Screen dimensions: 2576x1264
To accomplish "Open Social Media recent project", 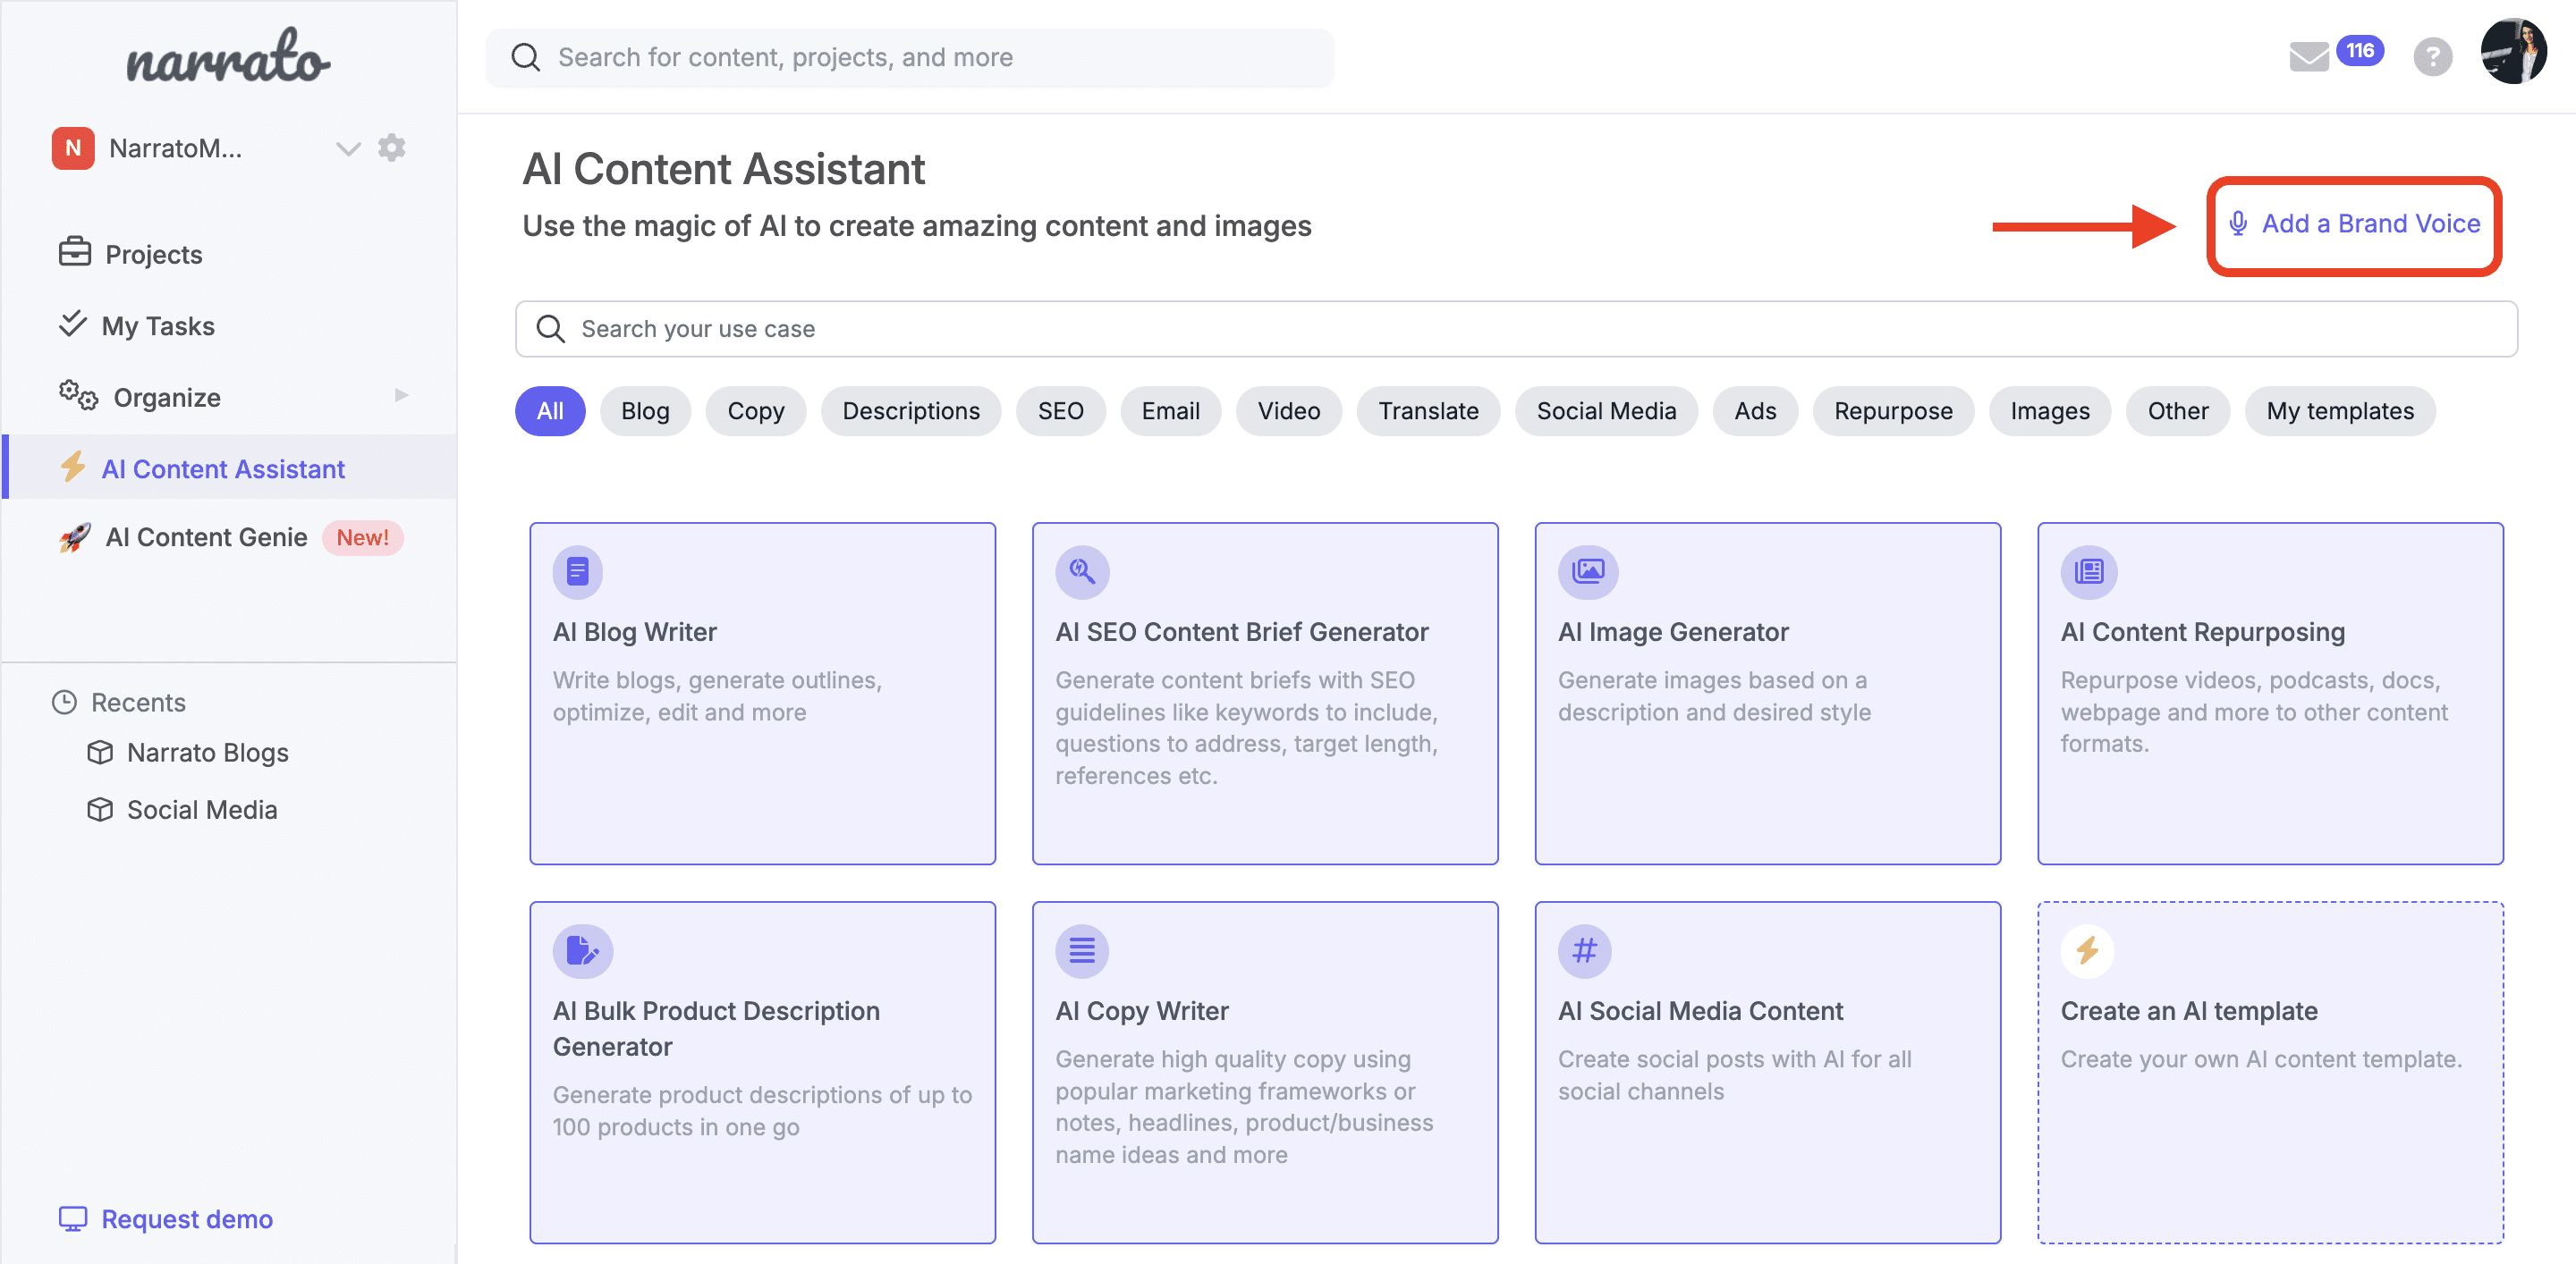I will [202, 809].
